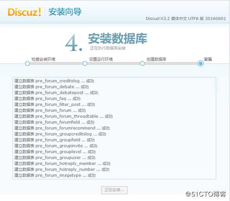Click the active 安装 step circle
The width and height of the screenshot is (230, 201).
(x=201, y=63)
